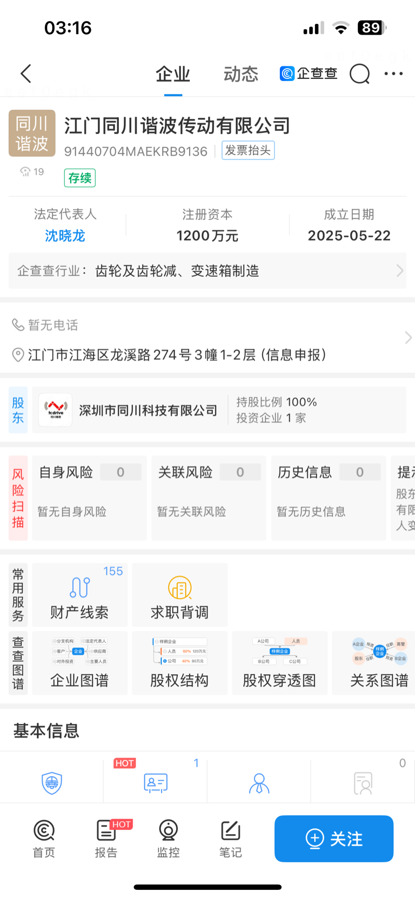Tap the 基本信息 section heading
The image size is (415, 899).
click(x=46, y=731)
